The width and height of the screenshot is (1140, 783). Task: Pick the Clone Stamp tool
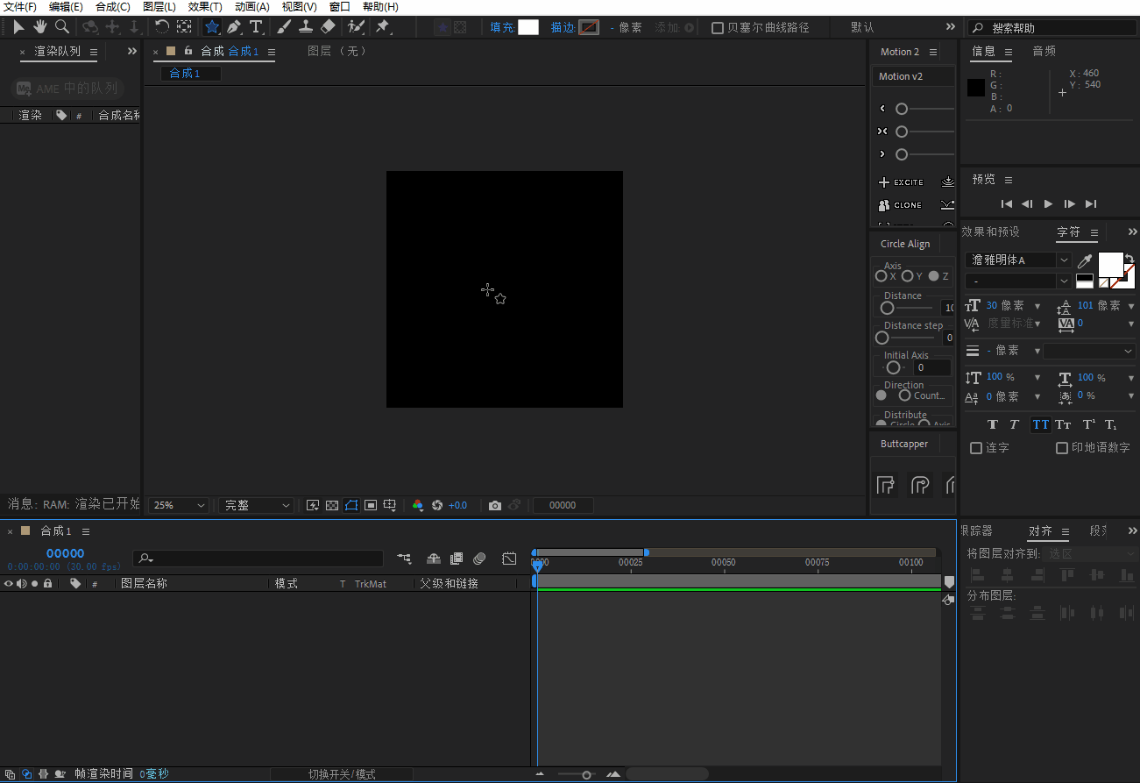(306, 27)
